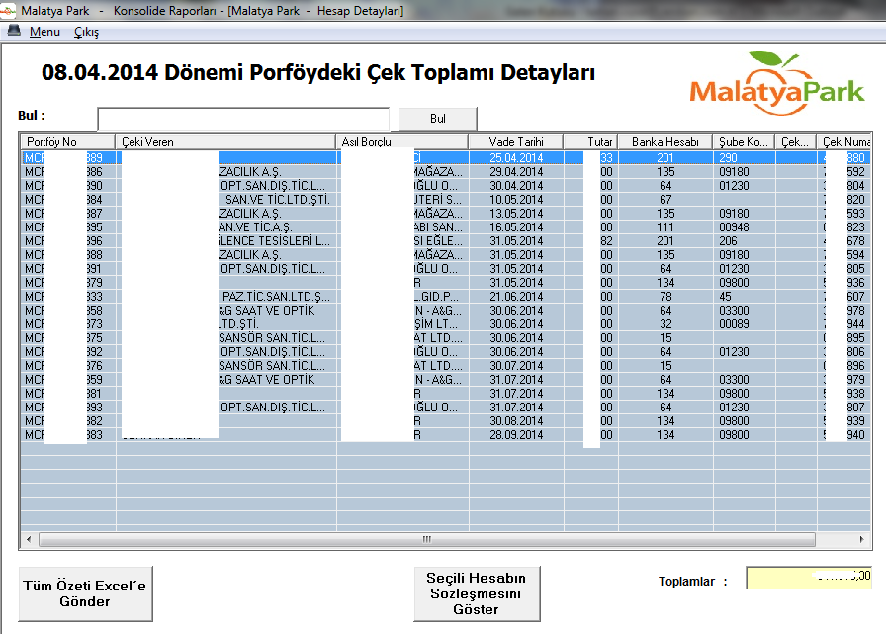This screenshot has height=634, width=886.
Task: Click the check number ending in 938
Action: tap(855, 394)
